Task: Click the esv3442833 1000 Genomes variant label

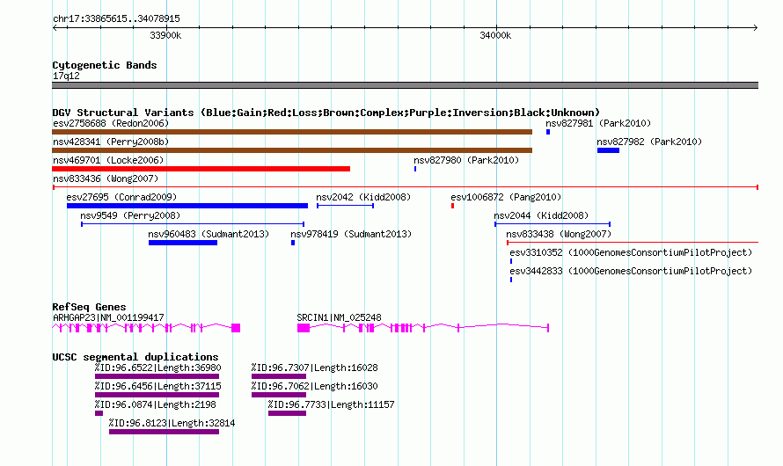Action: [x=631, y=271]
